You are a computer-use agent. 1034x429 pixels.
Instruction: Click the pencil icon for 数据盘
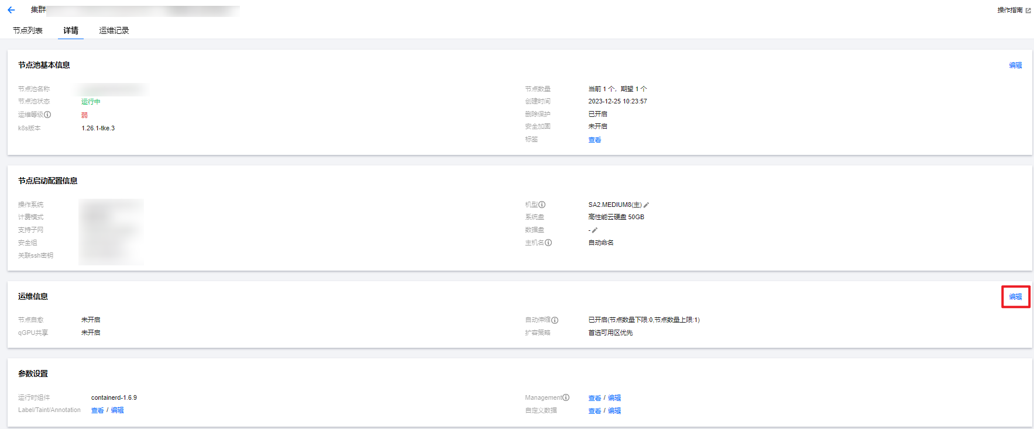(595, 230)
